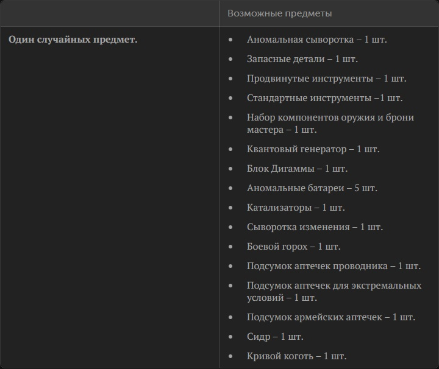439x369 pixels.
Task: Click bullet point beside 'Блок Дигаммы'
Action: tap(230, 169)
